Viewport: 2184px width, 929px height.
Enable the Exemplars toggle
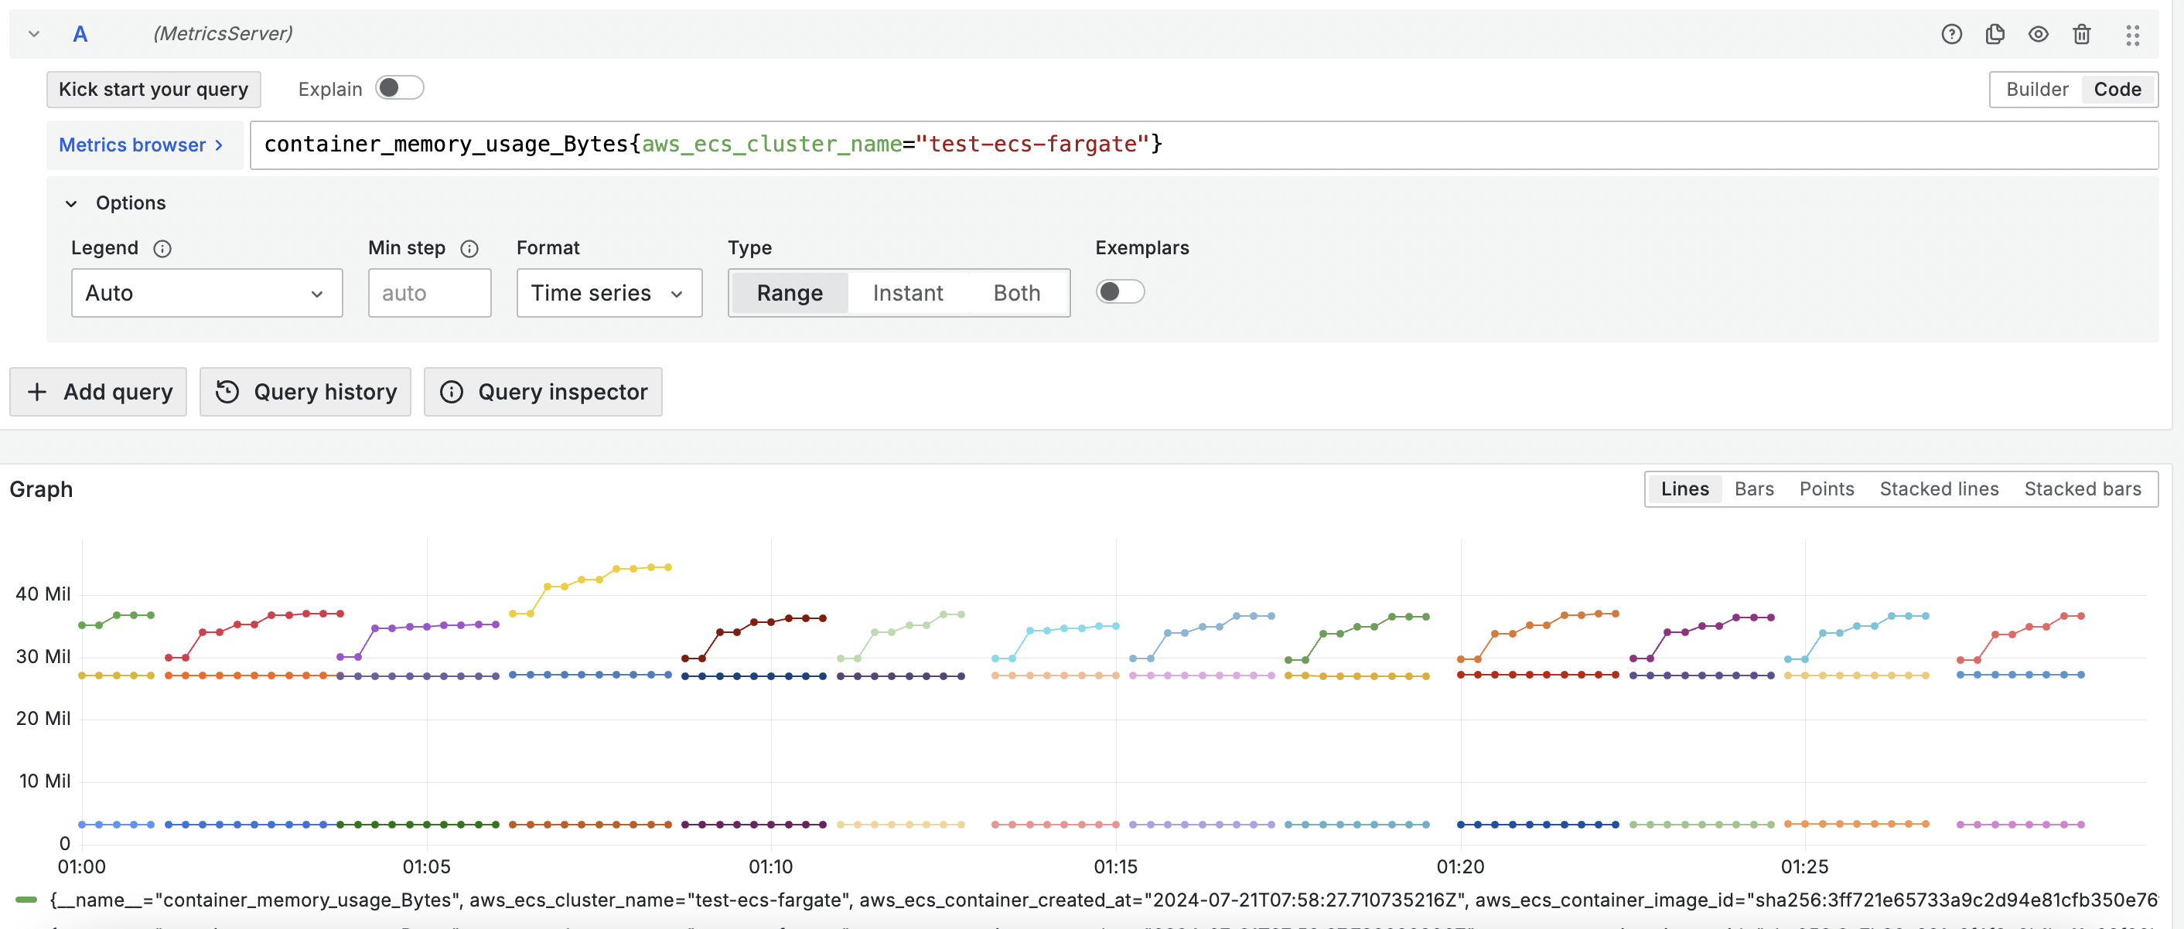pyautogui.click(x=1119, y=291)
